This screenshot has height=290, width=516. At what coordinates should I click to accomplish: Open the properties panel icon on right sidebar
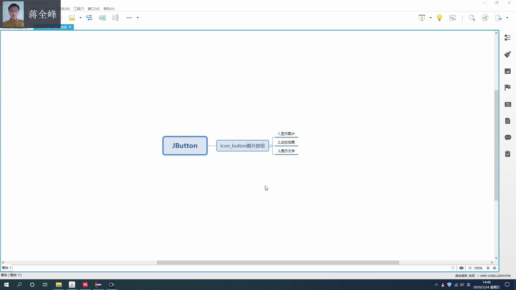[508, 38]
